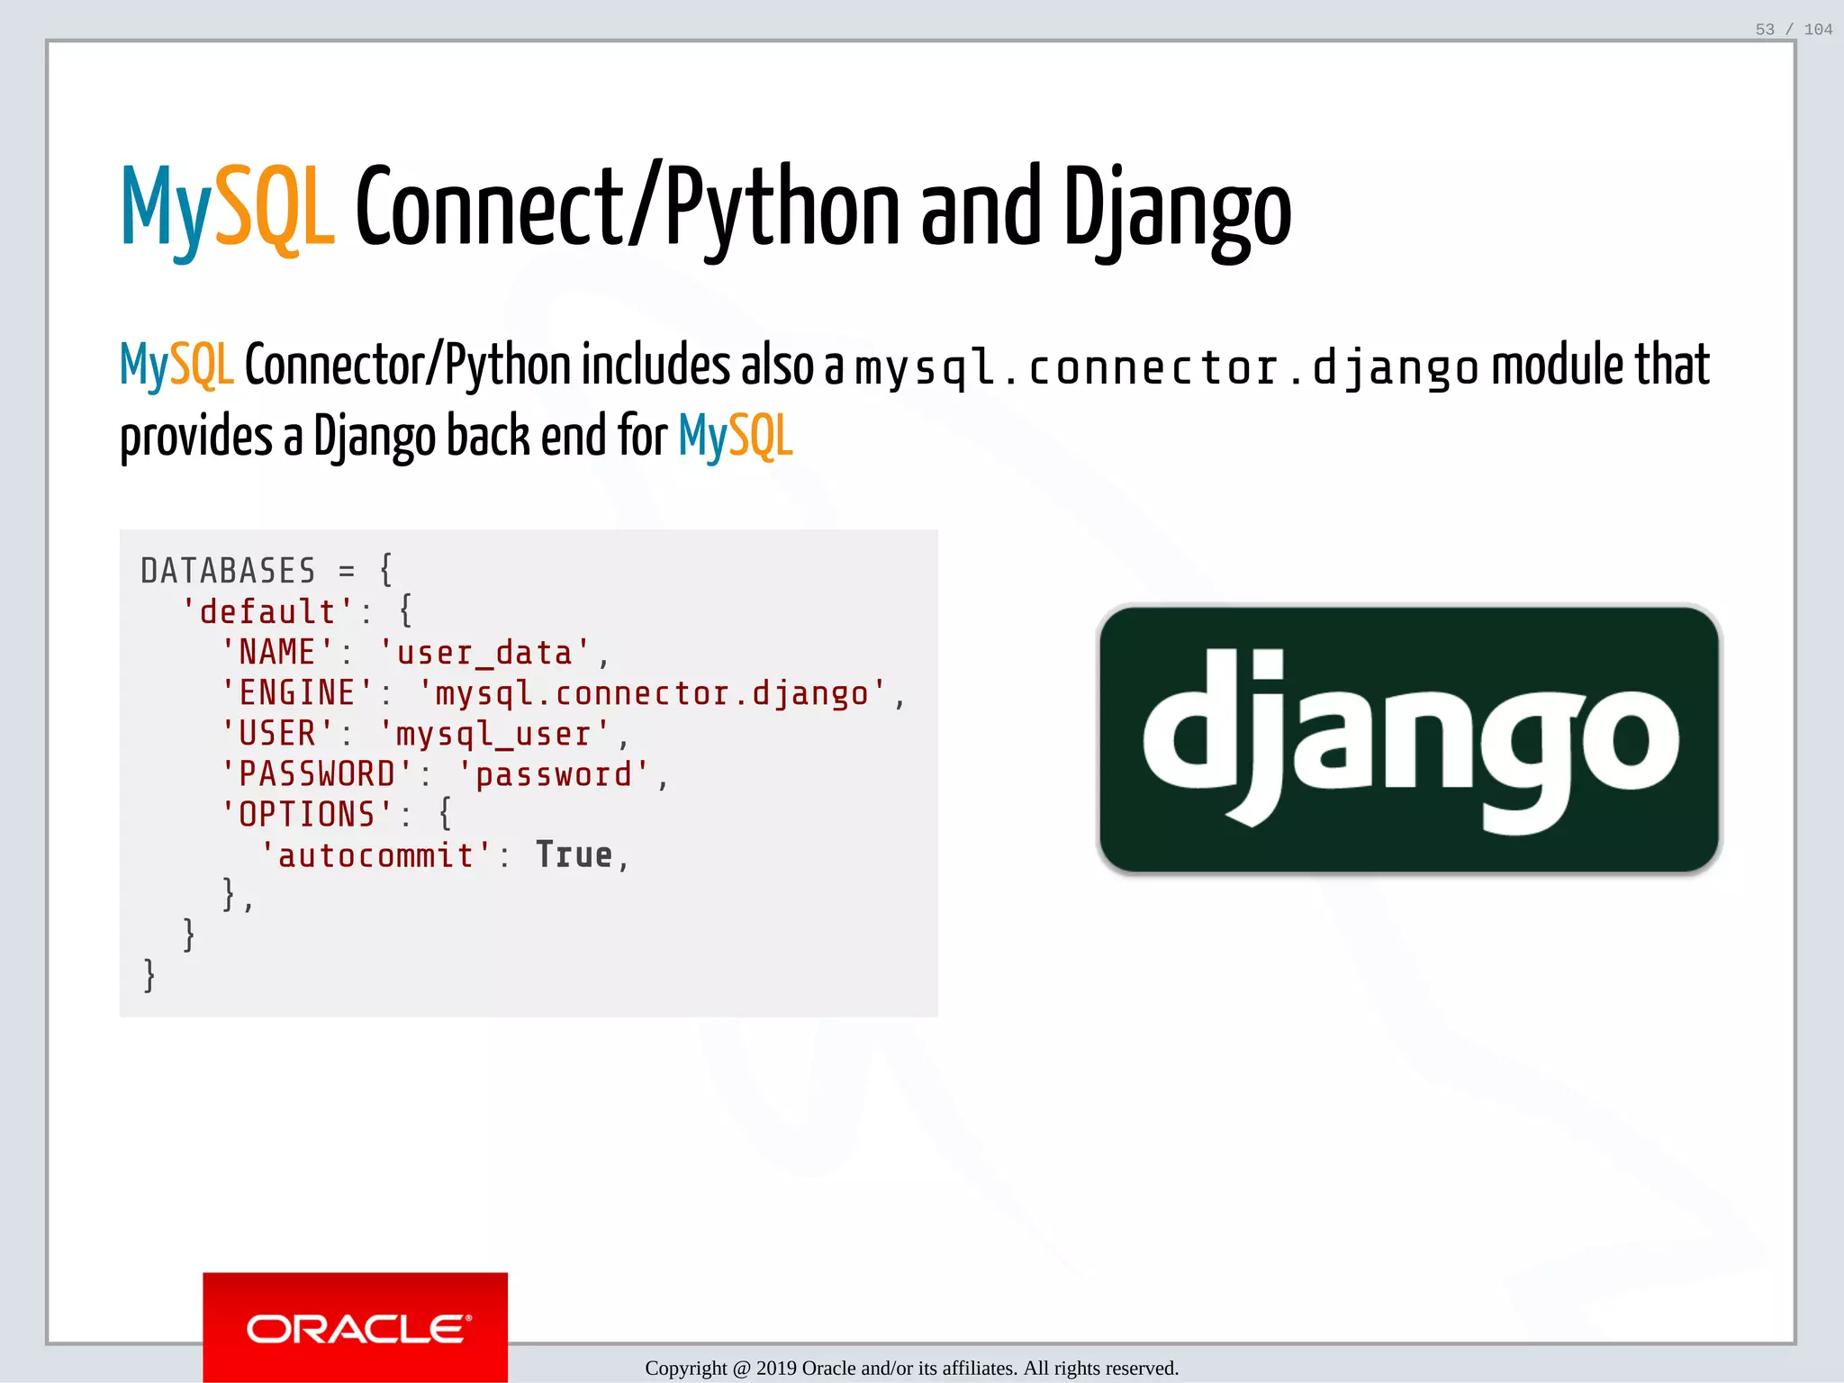Click the 'ENGINE' key in the code block
The height and width of the screenshot is (1383, 1844).
tap(297, 693)
